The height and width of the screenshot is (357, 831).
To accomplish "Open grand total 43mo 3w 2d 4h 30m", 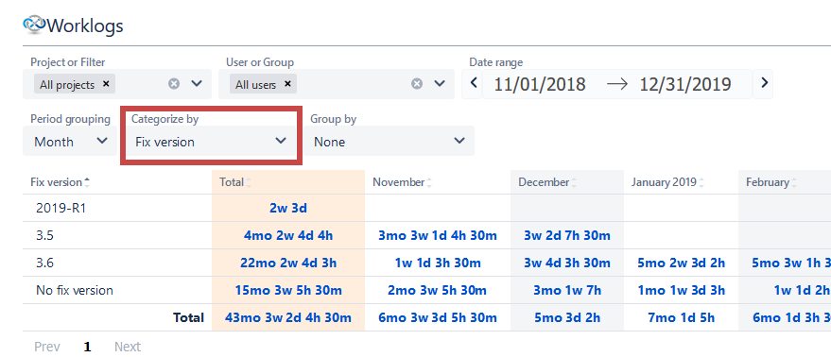I will 288,317.
